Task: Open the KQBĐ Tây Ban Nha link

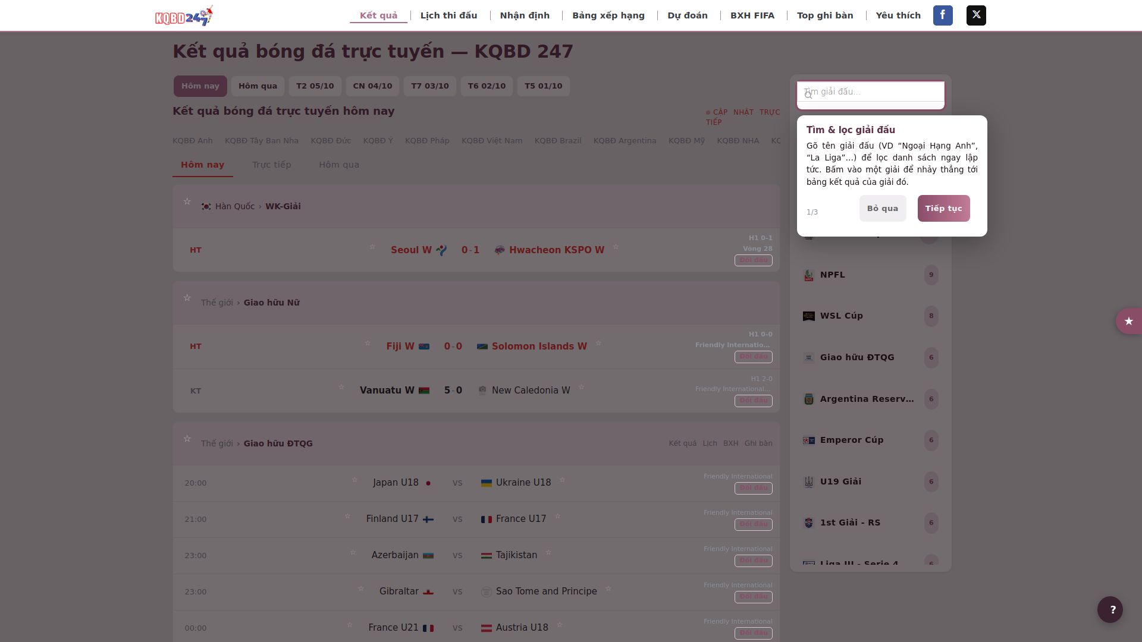Action: [262, 141]
